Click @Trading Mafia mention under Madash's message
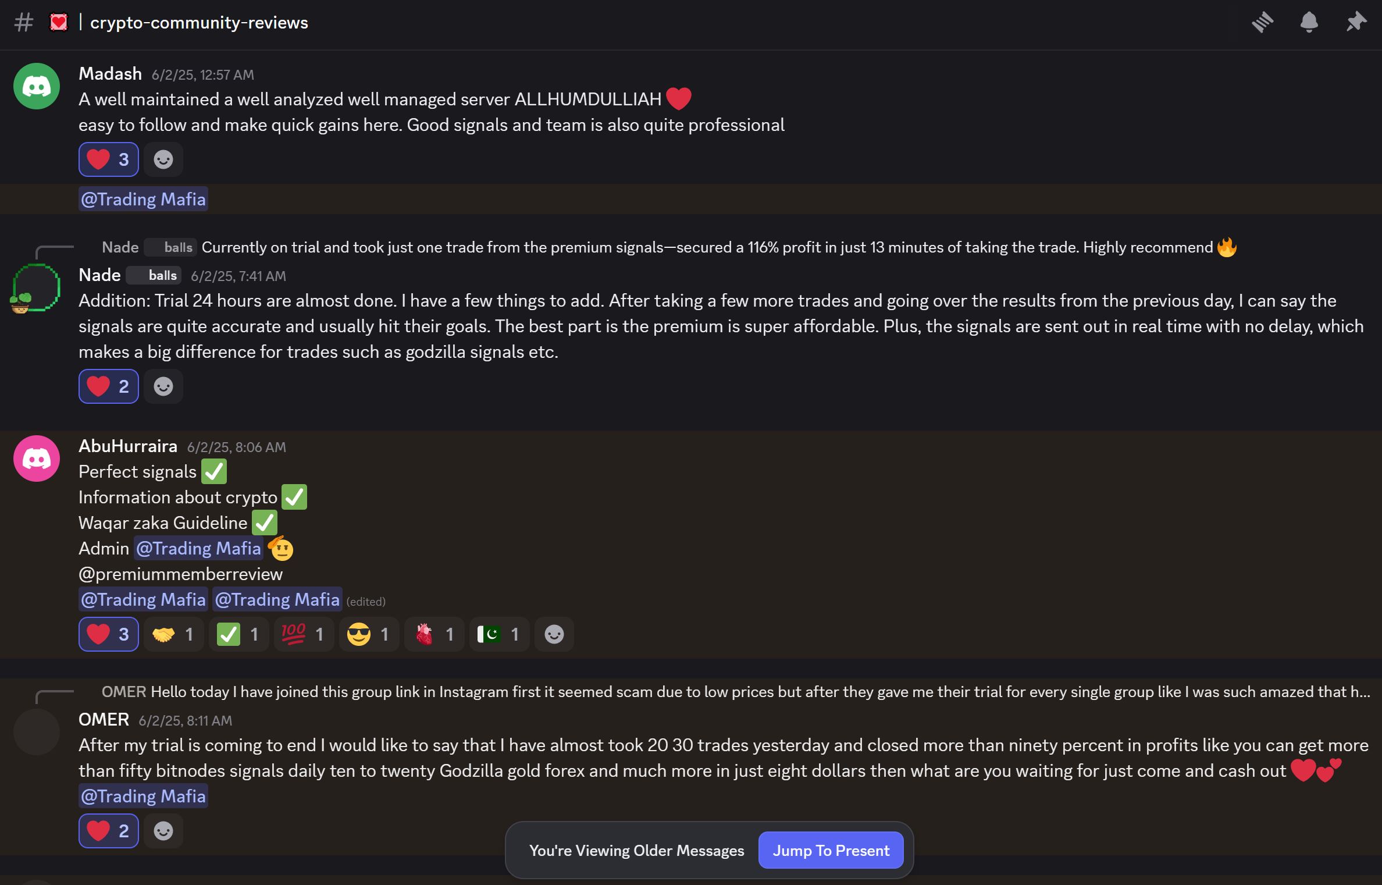The height and width of the screenshot is (885, 1382). click(x=143, y=199)
